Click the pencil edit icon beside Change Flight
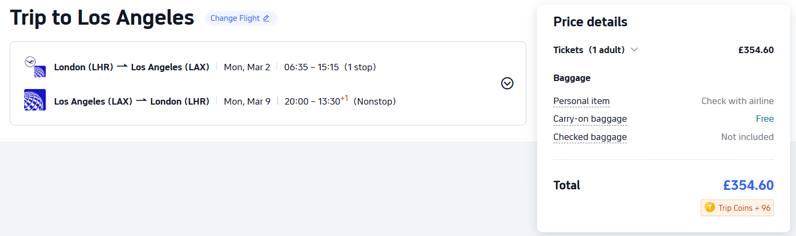This screenshot has height=236, width=796. tap(266, 18)
